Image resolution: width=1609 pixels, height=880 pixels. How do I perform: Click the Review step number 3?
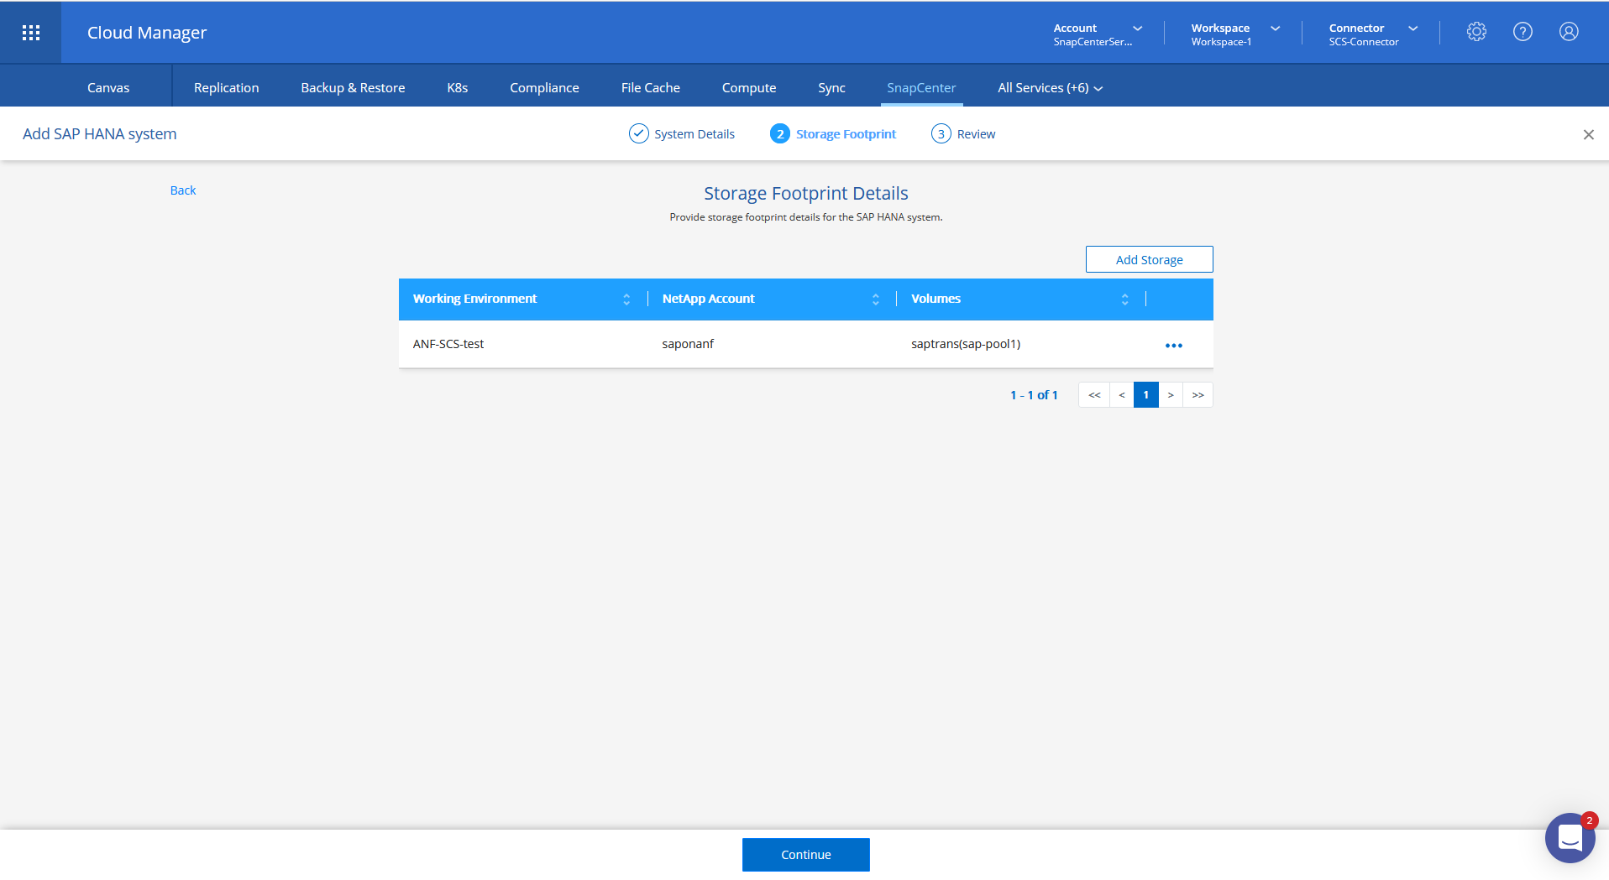(941, 134)
